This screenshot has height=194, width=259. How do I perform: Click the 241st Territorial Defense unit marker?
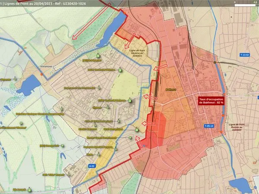(x=120, y=70)
